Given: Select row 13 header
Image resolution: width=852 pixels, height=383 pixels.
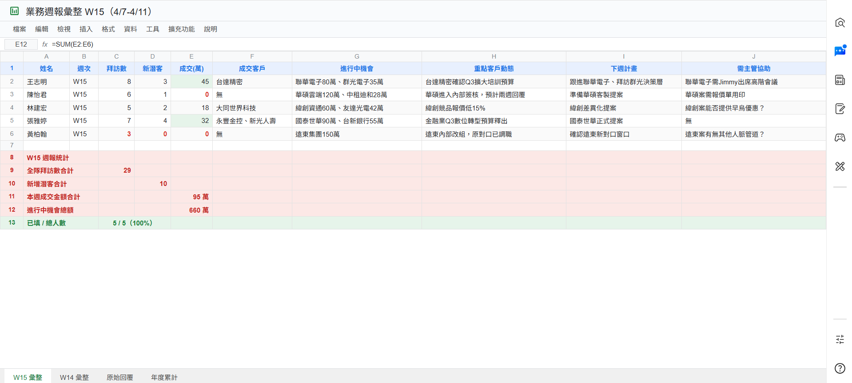Looking at the screenshot, I should pyautogui.click(x=12, y=223).
